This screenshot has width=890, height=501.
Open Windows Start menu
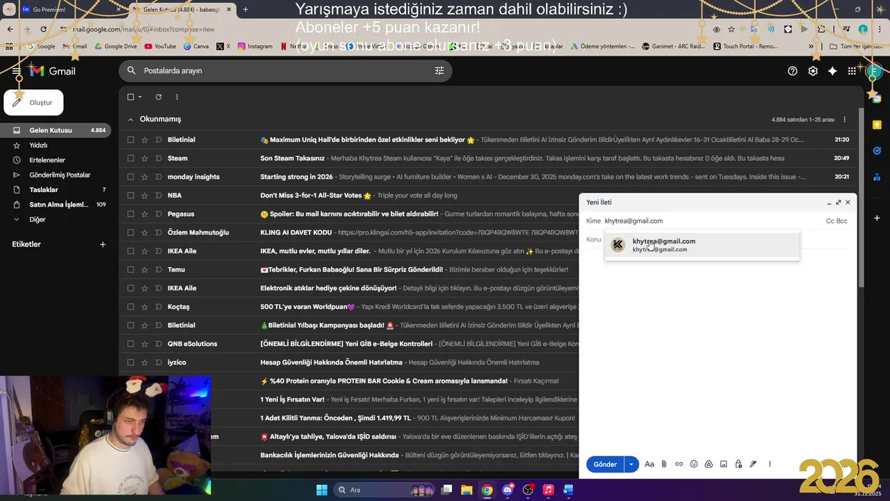click(x=322, y=490)
